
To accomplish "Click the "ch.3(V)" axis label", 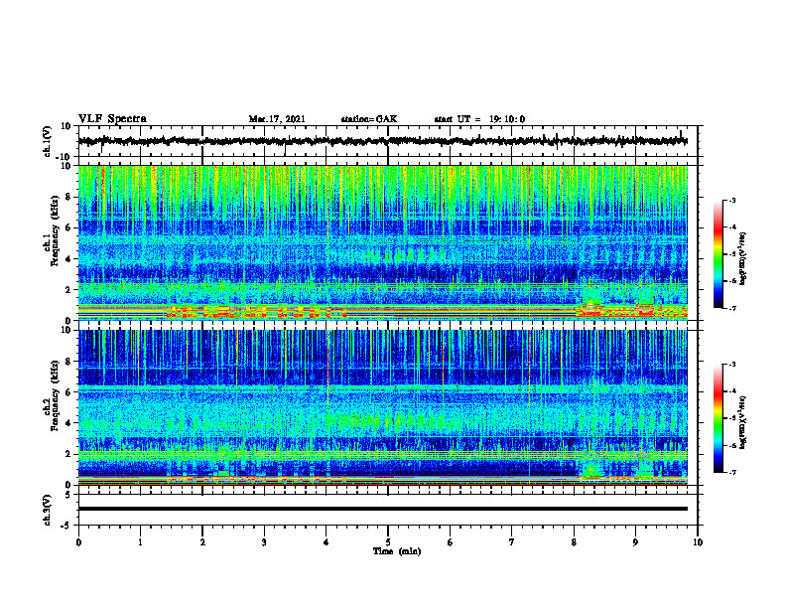I will tap(48, 510).
